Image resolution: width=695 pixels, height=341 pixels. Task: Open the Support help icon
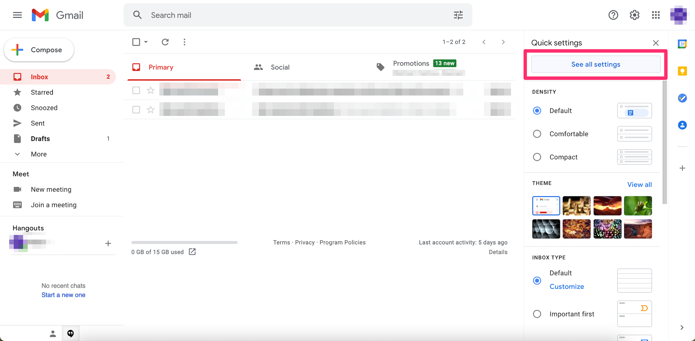pos(613,15)
